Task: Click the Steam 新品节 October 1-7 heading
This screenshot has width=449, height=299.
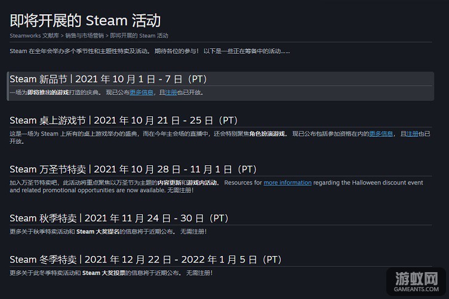Action: point(108,79)
